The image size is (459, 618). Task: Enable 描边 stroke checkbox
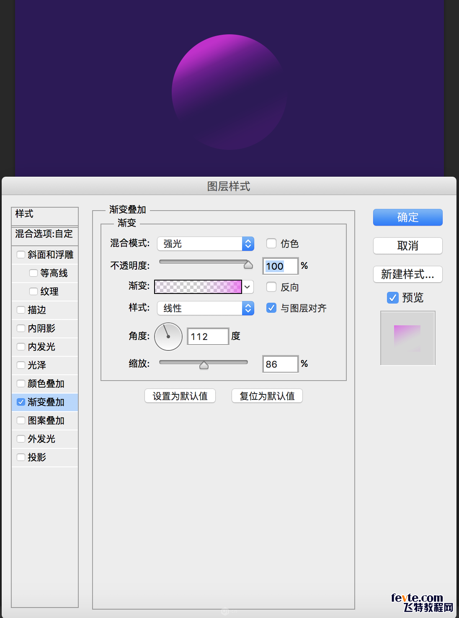[21, 310]
